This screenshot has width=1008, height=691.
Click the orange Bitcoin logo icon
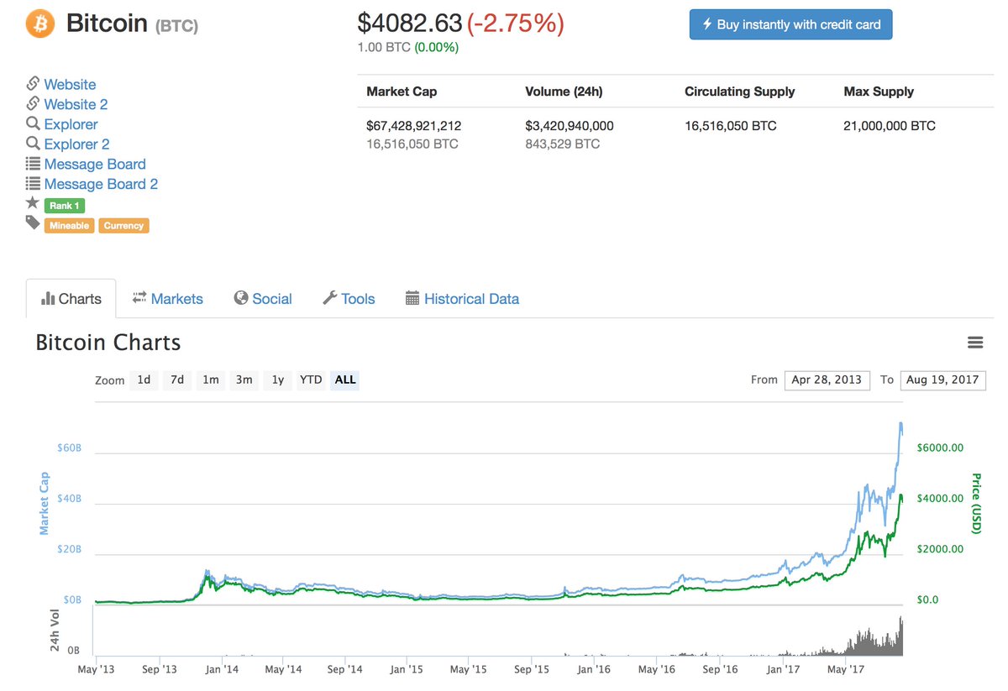[x=39, y=24]
